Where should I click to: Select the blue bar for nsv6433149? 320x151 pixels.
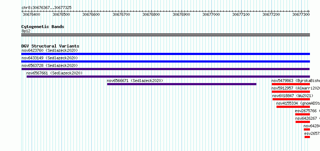(x=165, y=61)
